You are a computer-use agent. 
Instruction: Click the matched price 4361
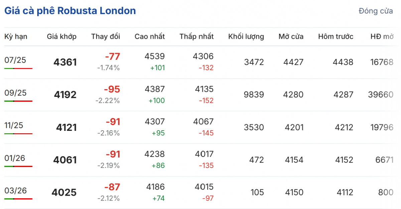tap(65, 62)
